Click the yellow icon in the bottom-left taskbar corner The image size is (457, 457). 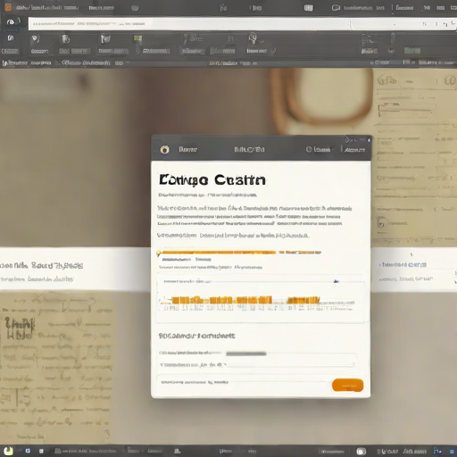[8, 451]
